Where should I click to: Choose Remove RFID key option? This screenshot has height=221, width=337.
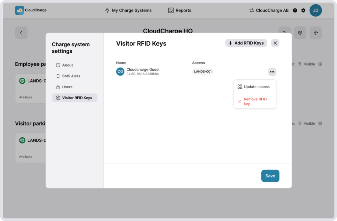(255, 101)
